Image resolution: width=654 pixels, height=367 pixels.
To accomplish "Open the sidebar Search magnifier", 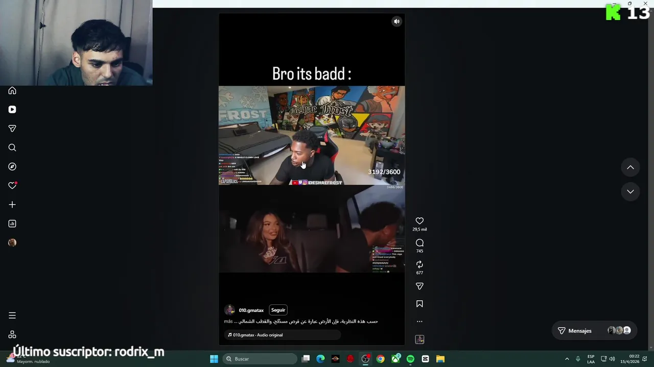I will [12, 148].
